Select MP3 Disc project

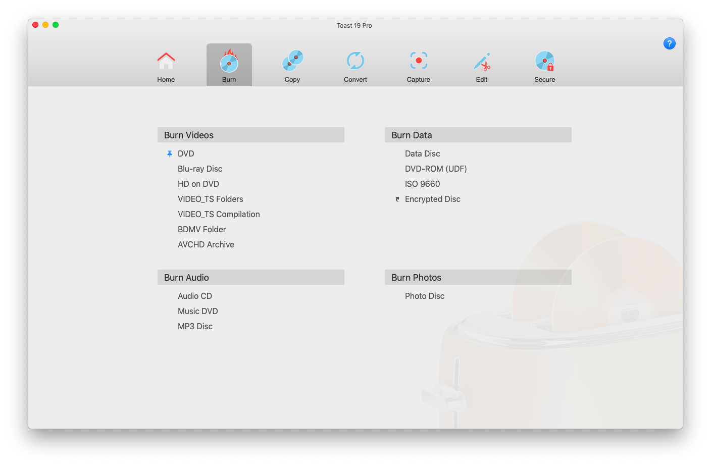click(x=195, y=326)
